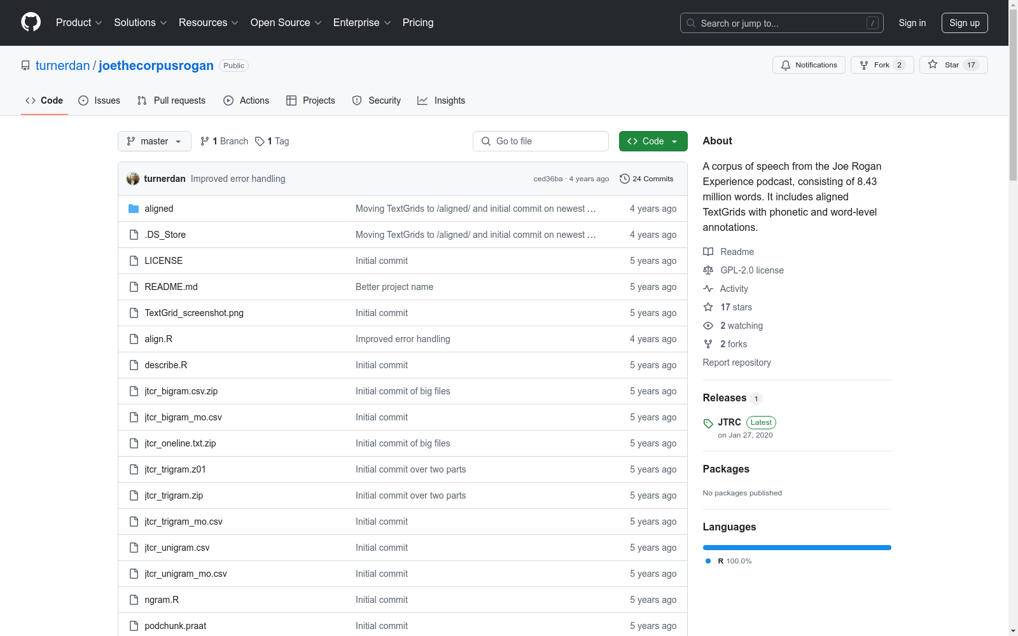The height and width of the screenshot is (636, 1018).
Task: Click the blue dot beside R 100.0%
Action: [x=708, y=561]
